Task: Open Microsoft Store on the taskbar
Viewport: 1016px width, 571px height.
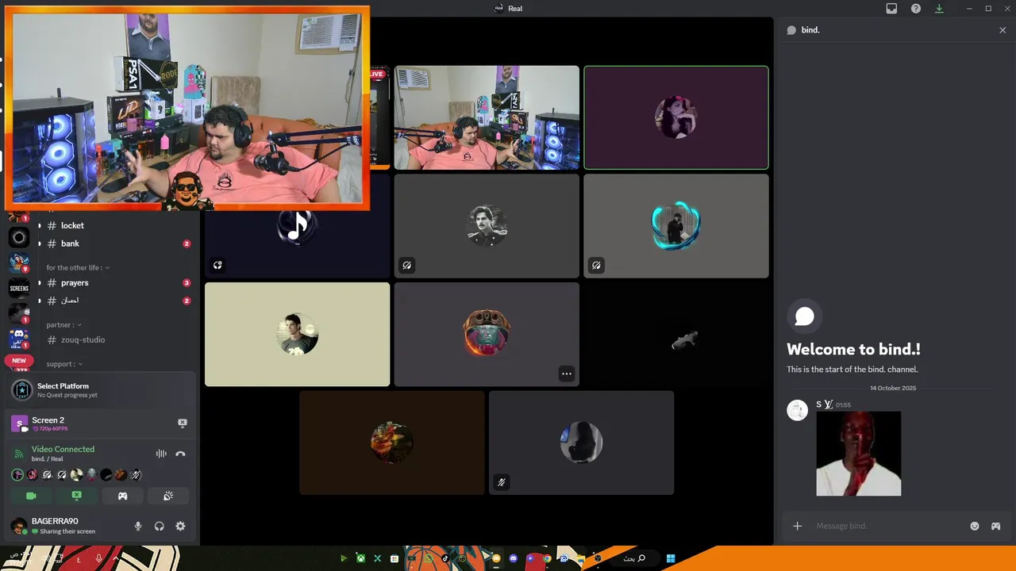Action: click(394, 558)
